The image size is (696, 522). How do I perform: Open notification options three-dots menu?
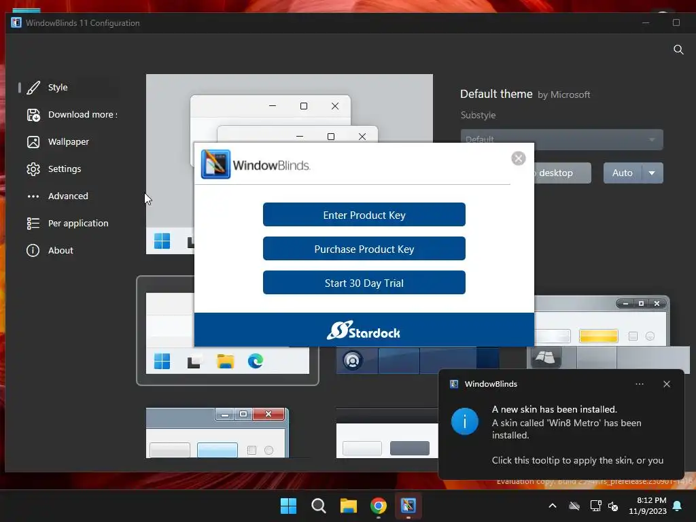(640, 384)
